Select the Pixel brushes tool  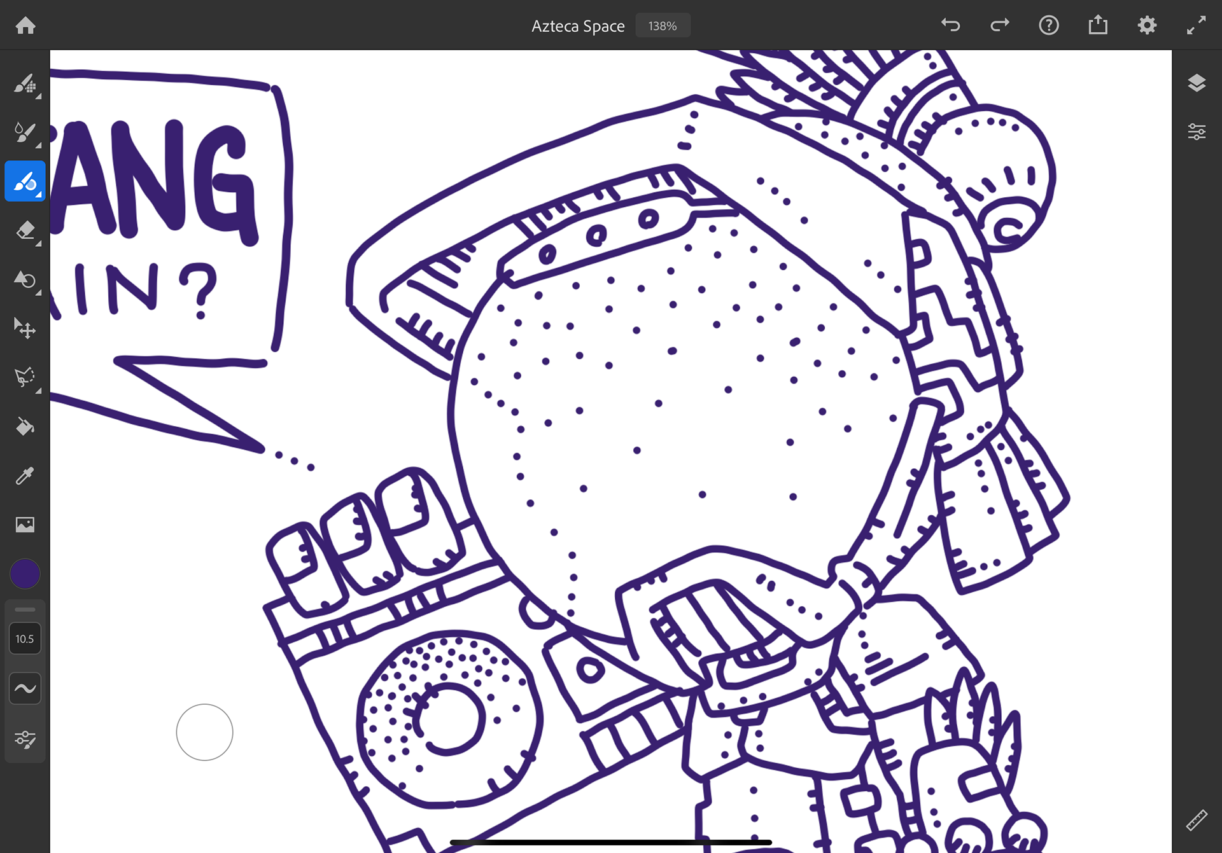(x=25, y=83)
